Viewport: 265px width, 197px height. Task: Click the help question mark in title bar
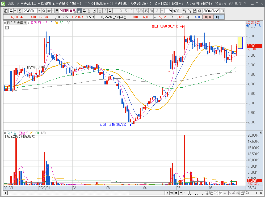245,3
